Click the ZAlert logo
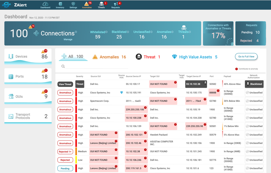The image size is (271, 173). pyautogui.click(x=14, y=5)
